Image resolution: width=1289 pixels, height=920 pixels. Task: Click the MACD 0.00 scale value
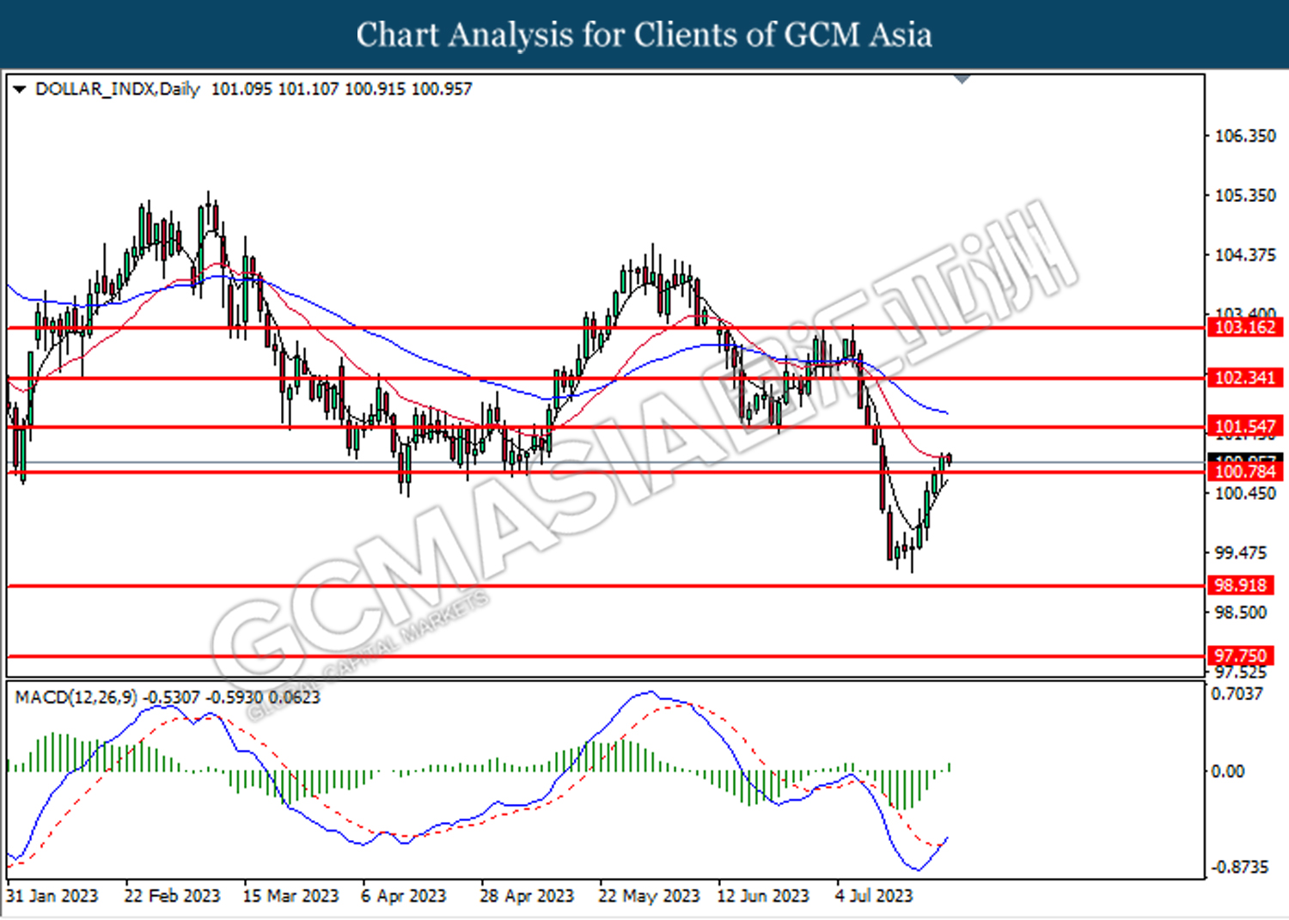[1227, 771]
